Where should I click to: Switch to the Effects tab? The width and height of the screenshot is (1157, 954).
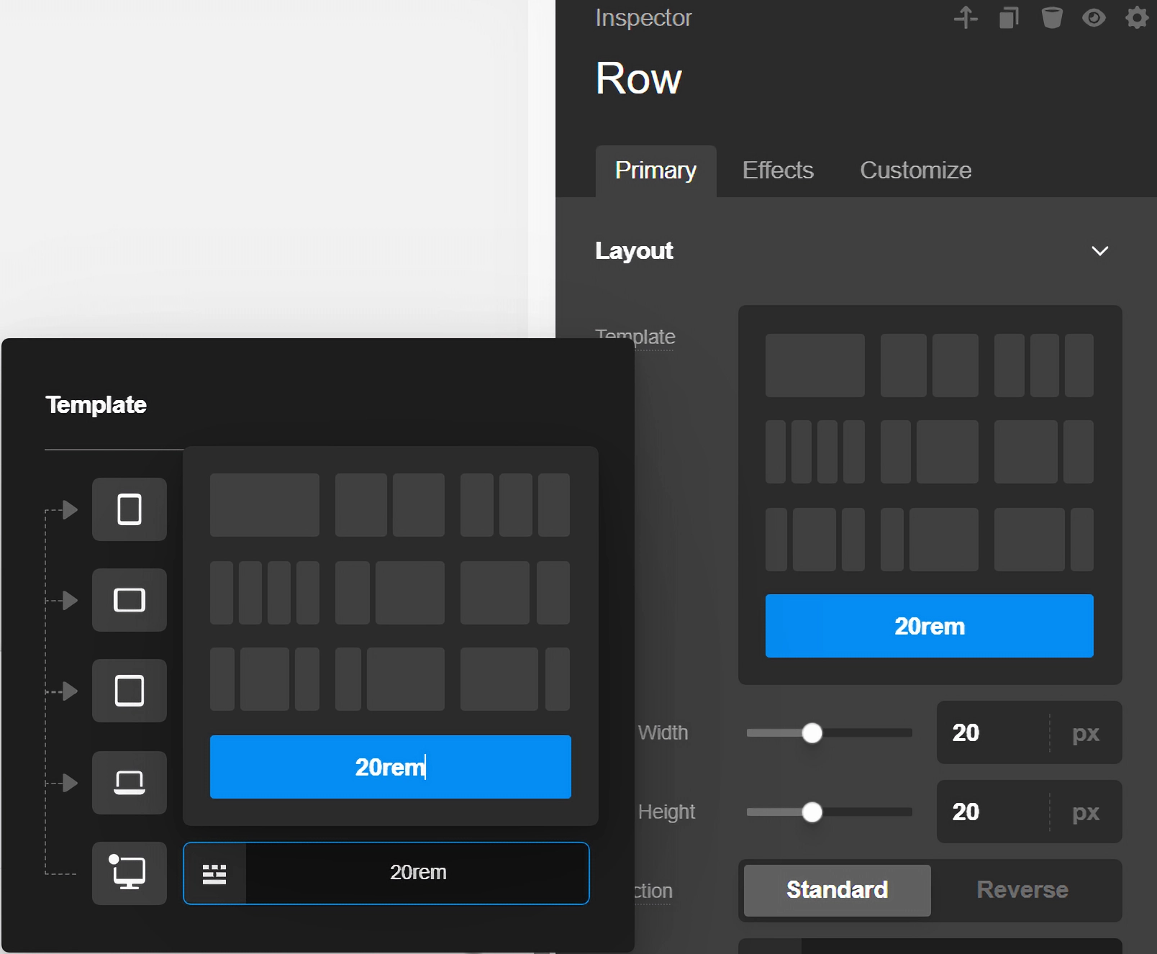(777, 171)
